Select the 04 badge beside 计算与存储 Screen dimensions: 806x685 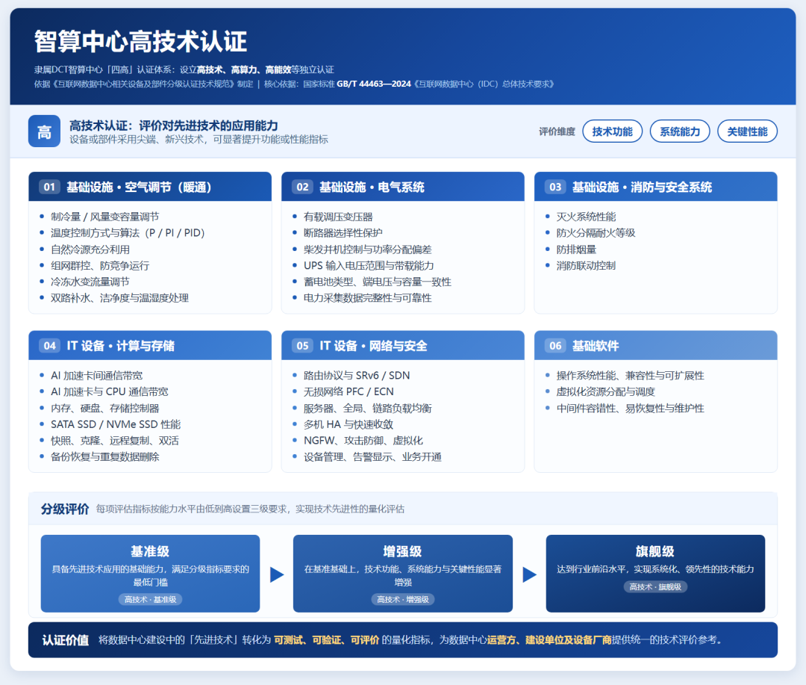pos(49,346)
